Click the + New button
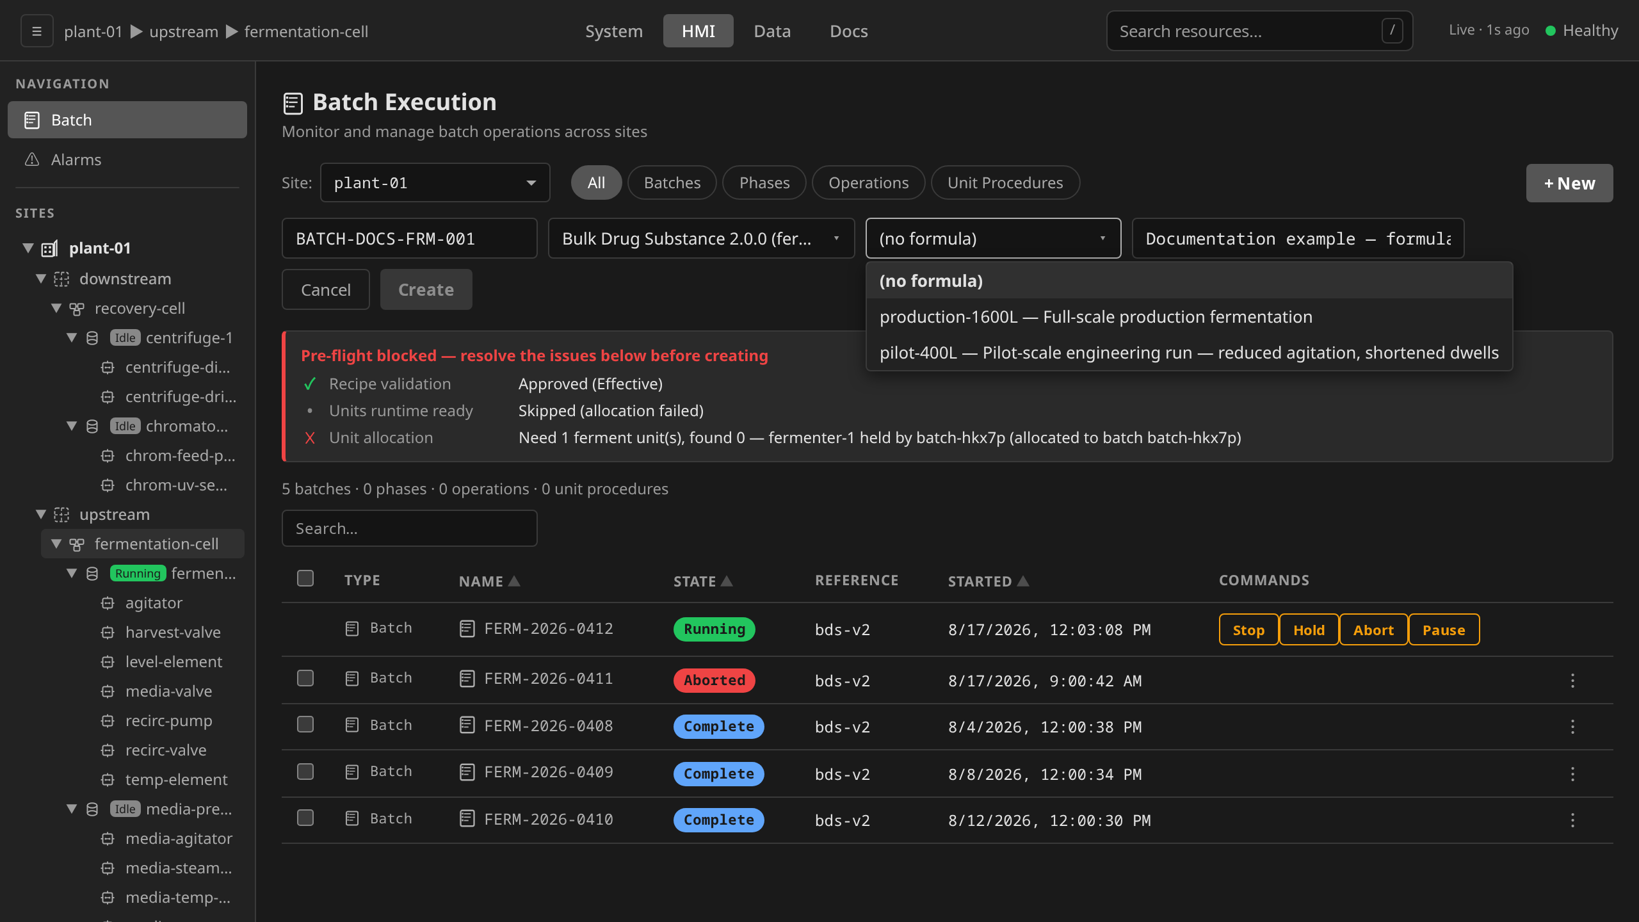Viewport: 1639px width, 922px height. click(x=1569, y=183)
